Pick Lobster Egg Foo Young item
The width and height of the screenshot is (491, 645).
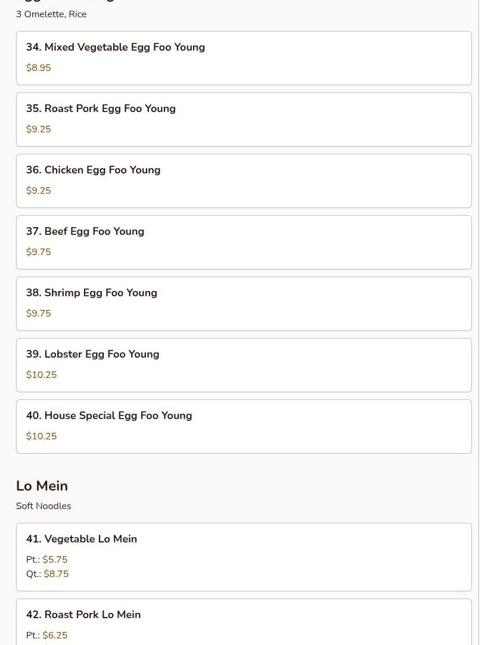[244, 365]
